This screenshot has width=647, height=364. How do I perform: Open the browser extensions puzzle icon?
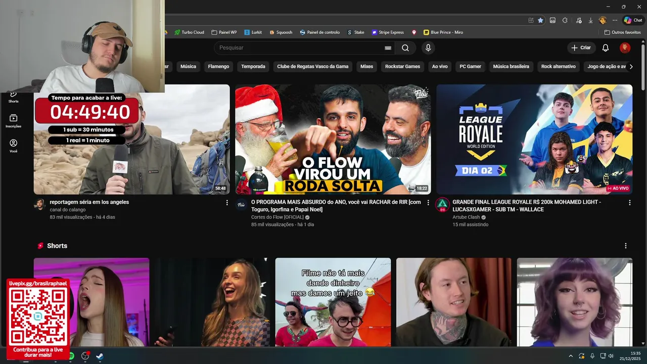click(x=565, y=20)
